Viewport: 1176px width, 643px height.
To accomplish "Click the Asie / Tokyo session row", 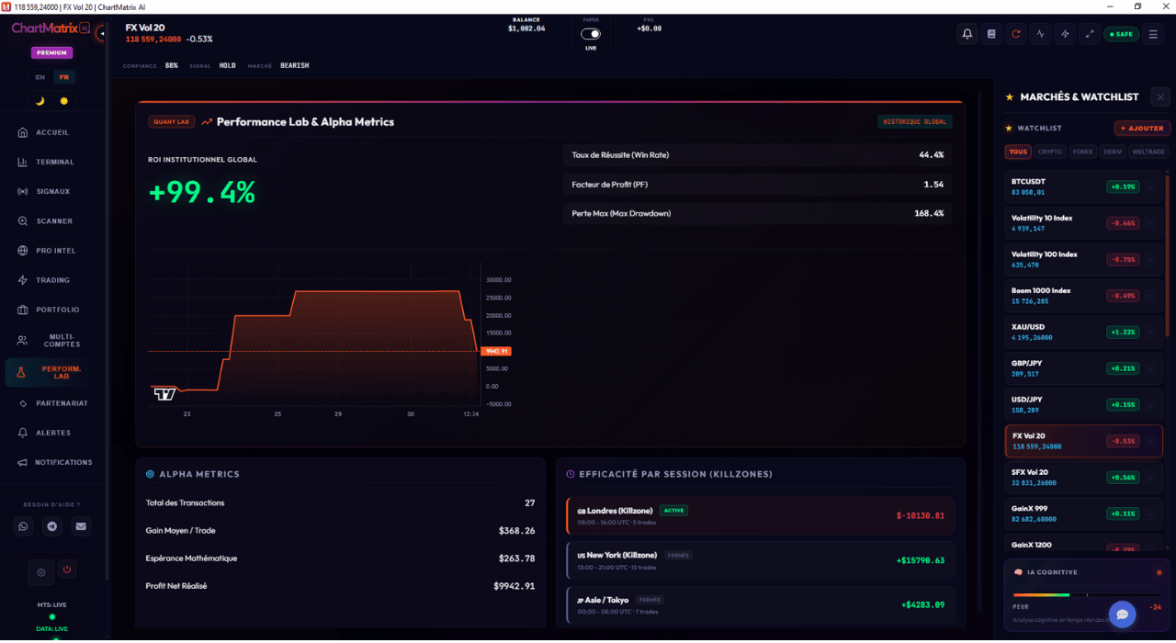I will click(x=761, y=604).
